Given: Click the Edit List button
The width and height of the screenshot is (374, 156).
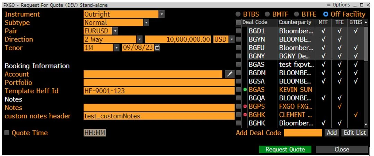Looking at the screenshot, I should click(355, 133).
